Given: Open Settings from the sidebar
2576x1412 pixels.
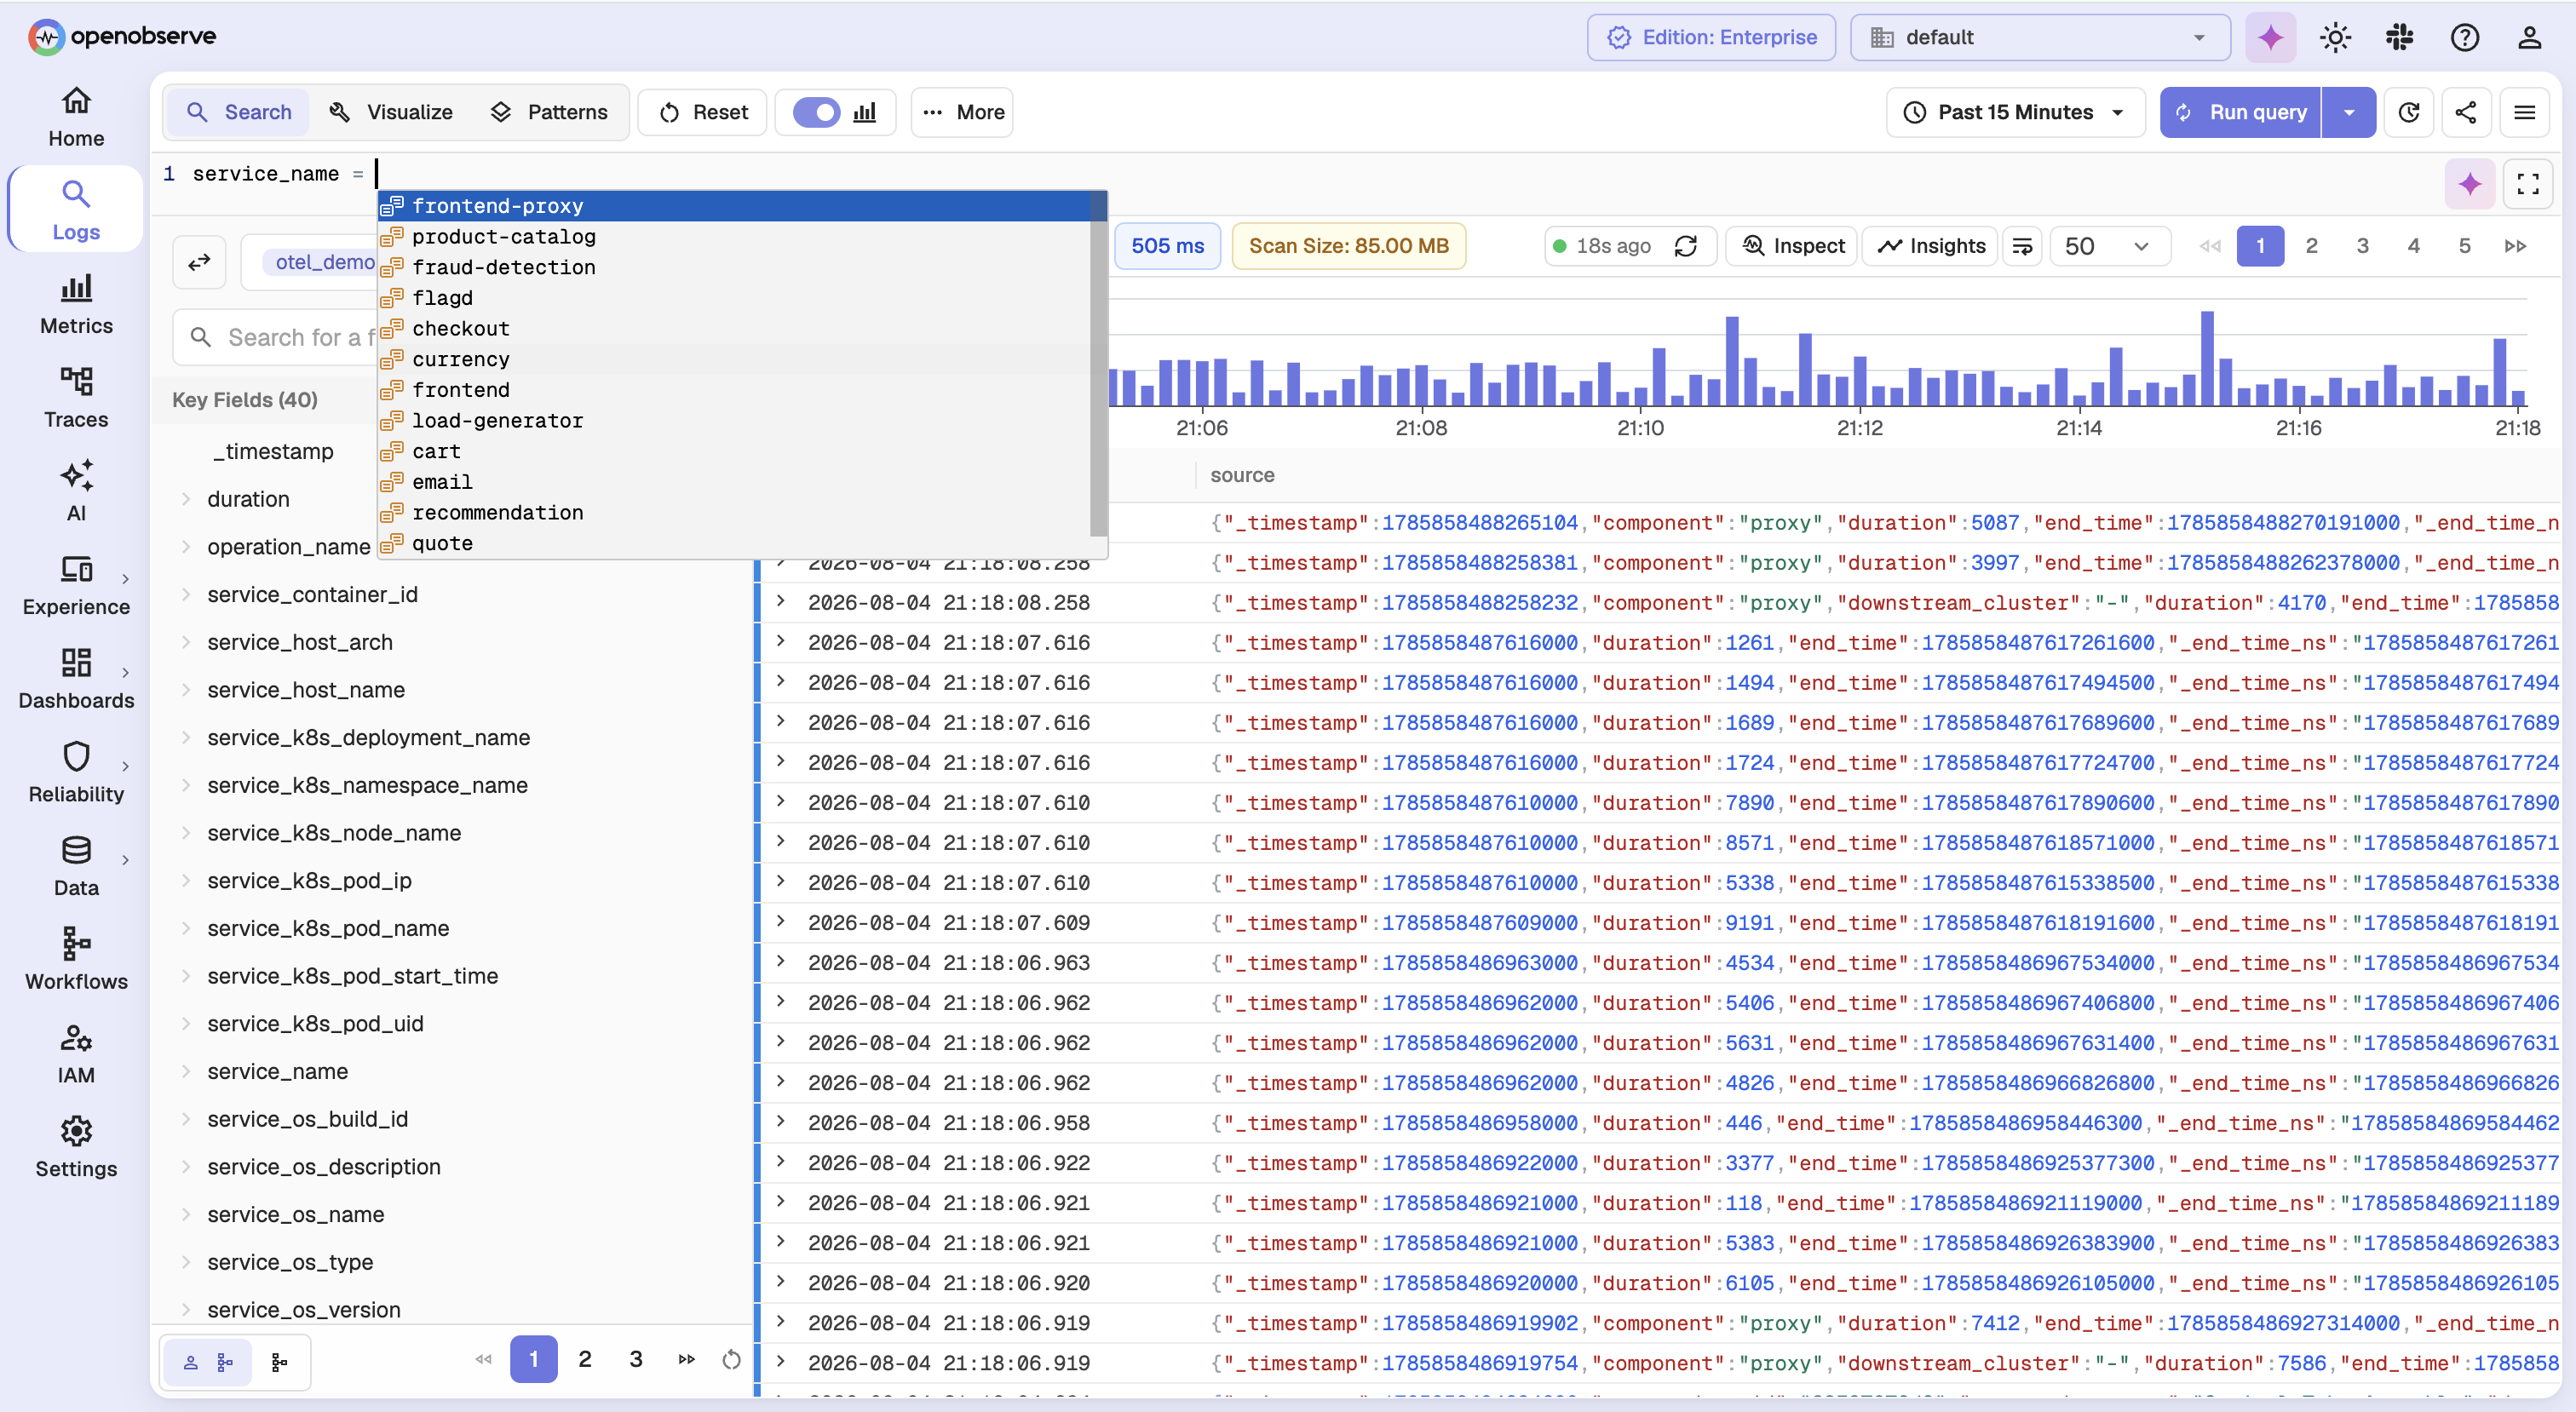Looking at the screenshot, I should pos(76,1148).
